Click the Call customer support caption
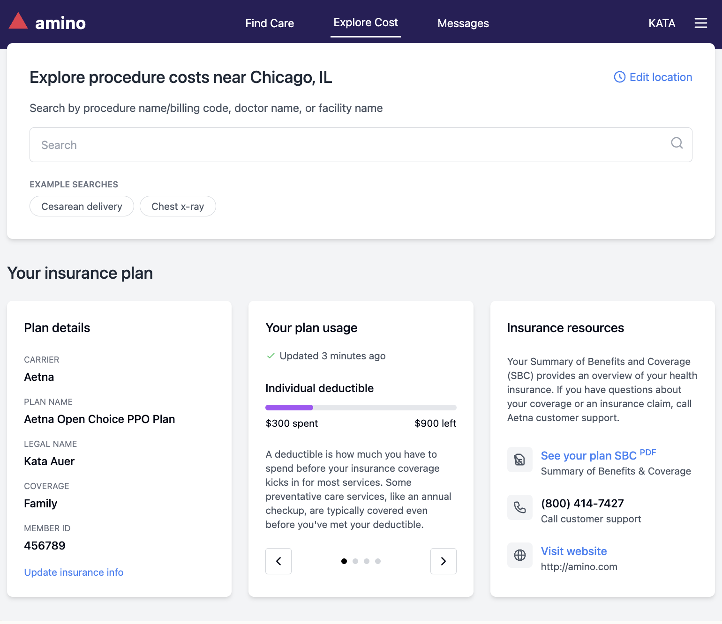 tap(591, 519)
